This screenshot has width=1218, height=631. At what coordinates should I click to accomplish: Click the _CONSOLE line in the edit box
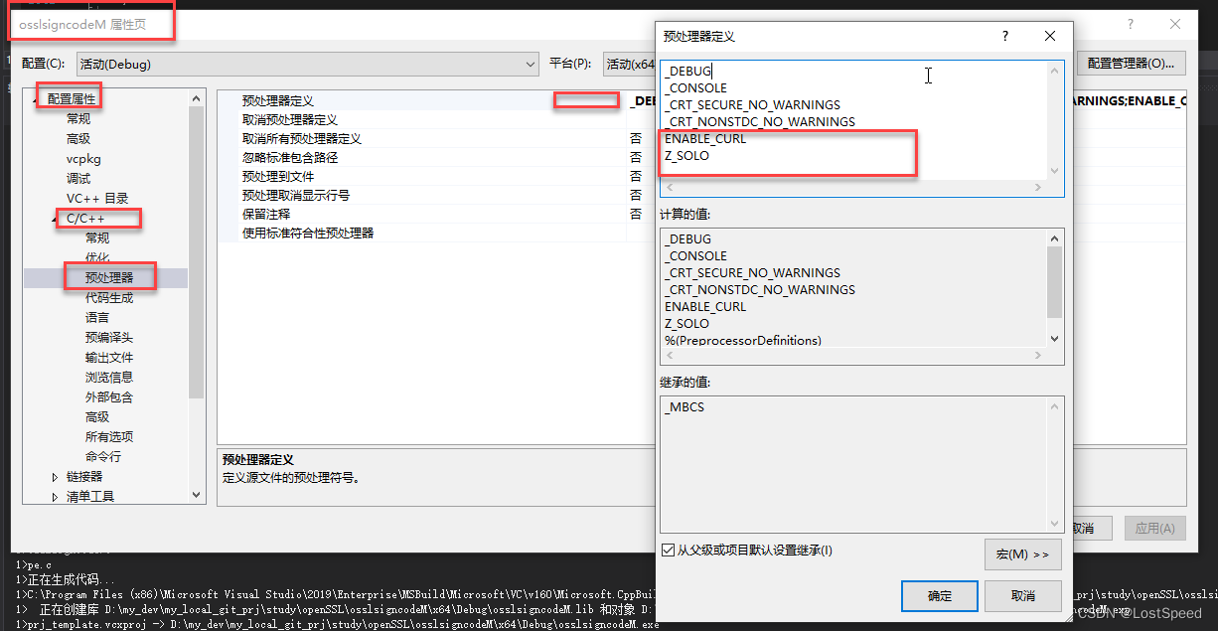pyautogui.click(x=695, y=88)
